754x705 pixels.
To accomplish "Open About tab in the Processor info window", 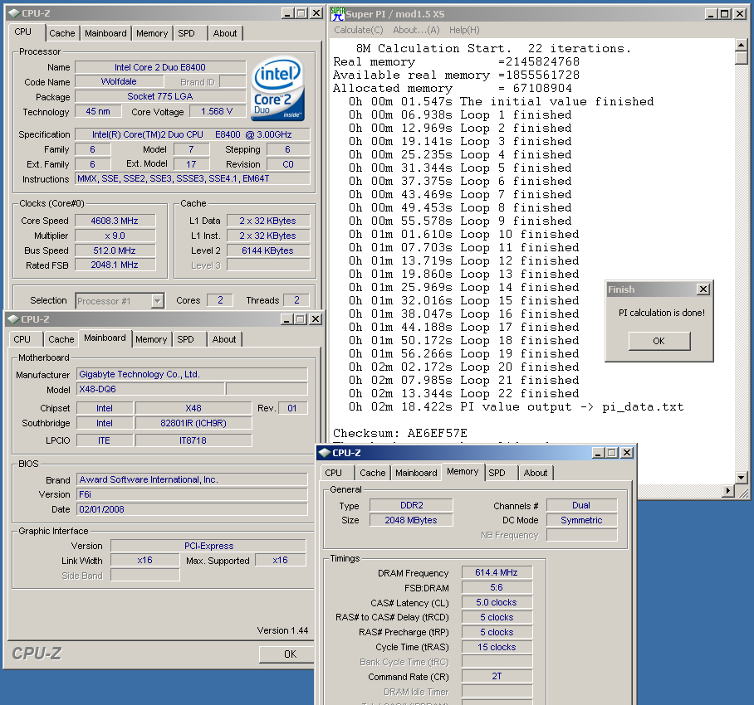I will [x=225, y=33].
